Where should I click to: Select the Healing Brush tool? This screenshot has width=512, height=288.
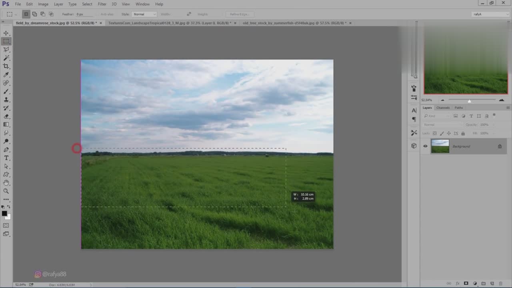(x=6, y=83)
